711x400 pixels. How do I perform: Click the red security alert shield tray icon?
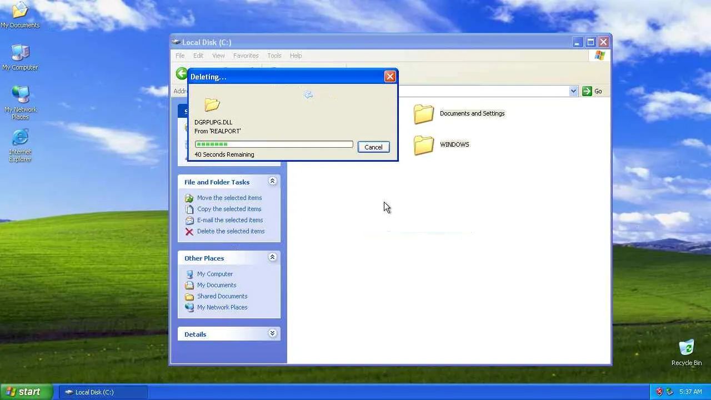(x=659, y=392)
